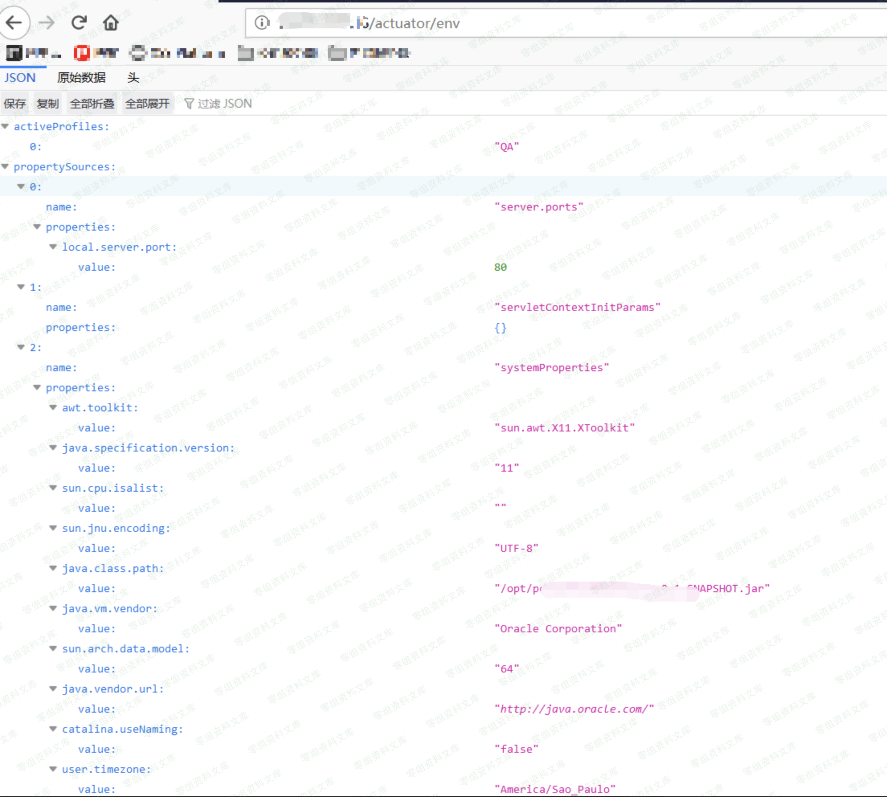887x797 pixels.
Task: Reload the page with refresh icon
Action: [79, 22]
